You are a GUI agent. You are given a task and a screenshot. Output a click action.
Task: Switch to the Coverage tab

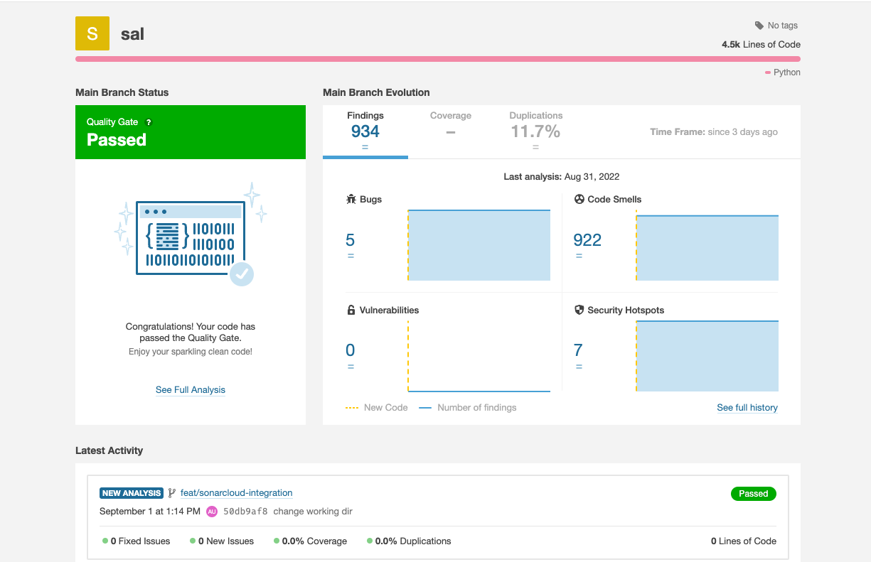(x=451, y=125)
